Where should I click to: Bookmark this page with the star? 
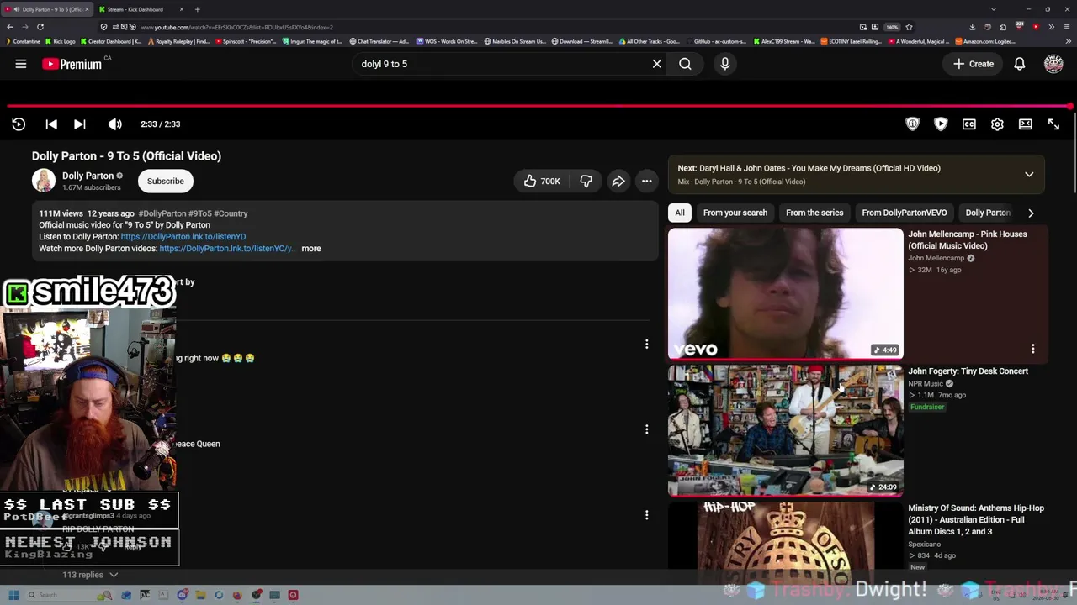[x=909, y=27]
